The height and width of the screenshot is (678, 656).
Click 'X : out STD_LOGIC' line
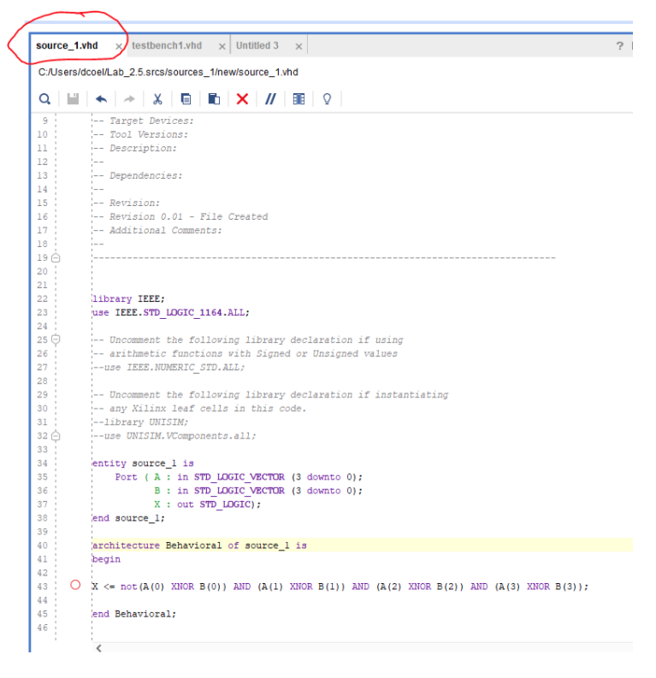coord(208,504)
